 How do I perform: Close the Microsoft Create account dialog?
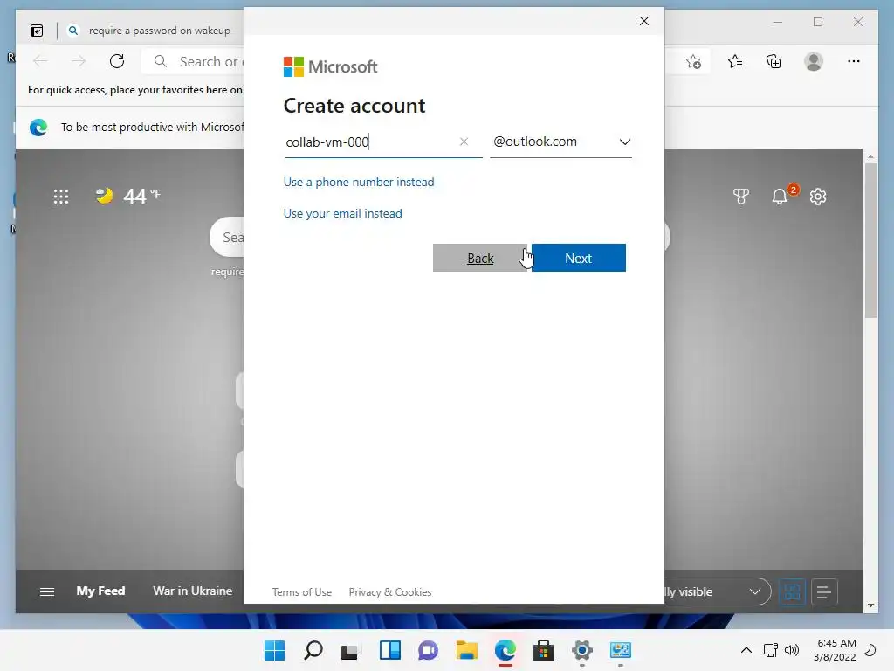(644, 21)
